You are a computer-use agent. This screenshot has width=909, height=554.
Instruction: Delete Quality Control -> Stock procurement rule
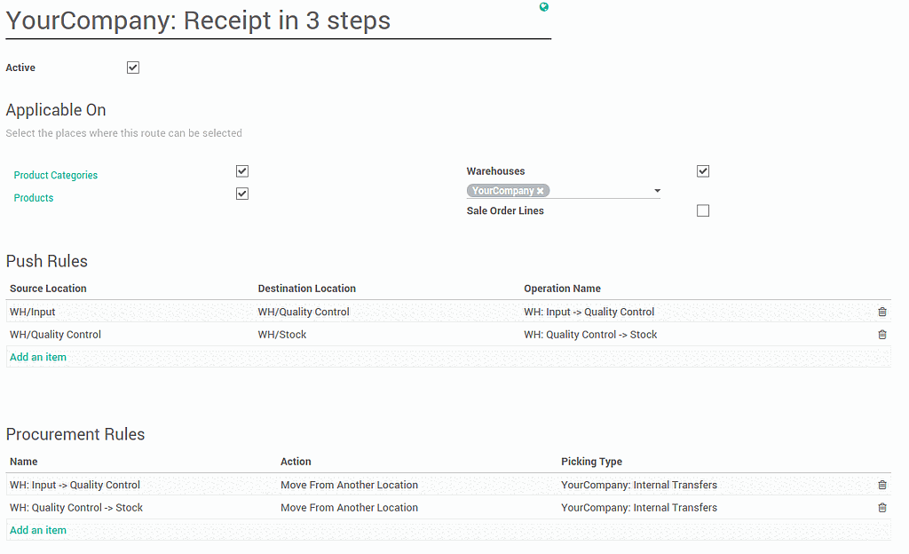click(881, 508)
